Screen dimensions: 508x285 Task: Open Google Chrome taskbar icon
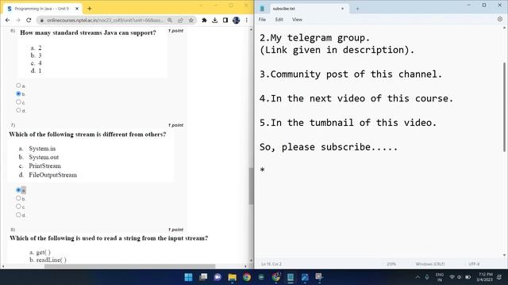247,277
